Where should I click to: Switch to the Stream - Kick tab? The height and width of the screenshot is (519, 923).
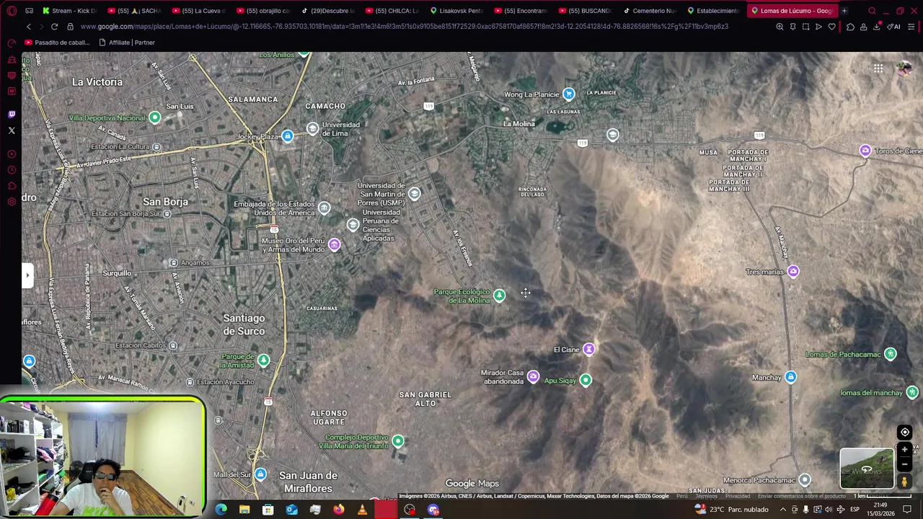pyautogui.click(x=69, y=11)
